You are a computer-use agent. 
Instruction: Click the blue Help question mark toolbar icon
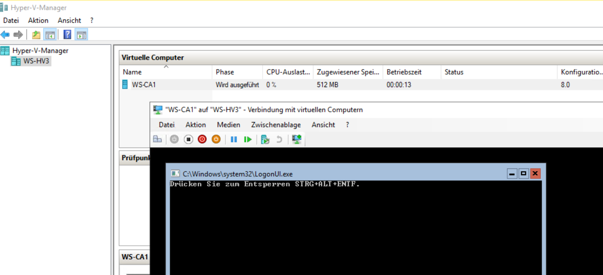click(68, 35)
